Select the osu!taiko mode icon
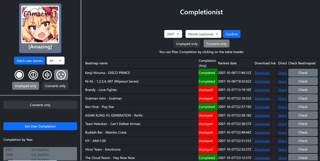Screen dimensions: 320x161 pos(33,75)
